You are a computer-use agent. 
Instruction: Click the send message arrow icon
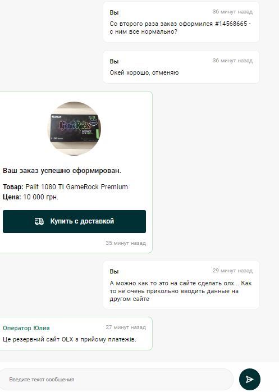[249, 379]
